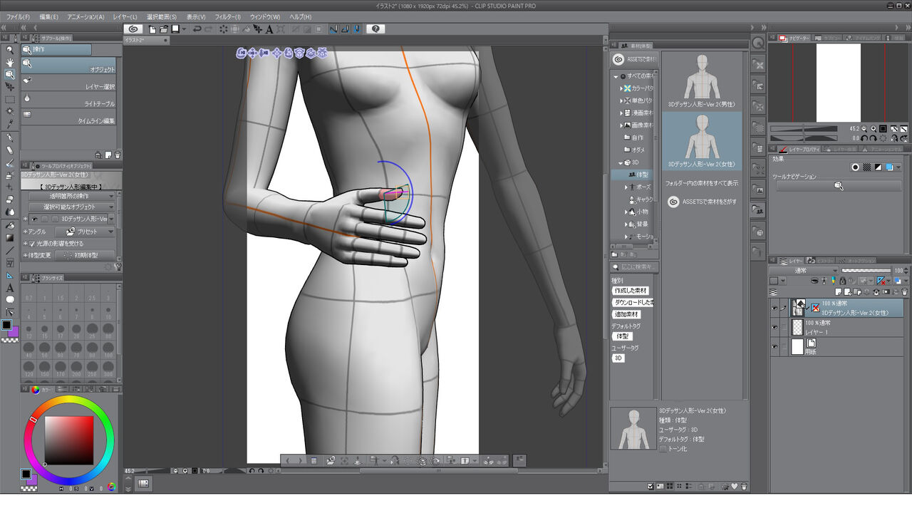Select the Rectangle selection marquee tool

10,100
